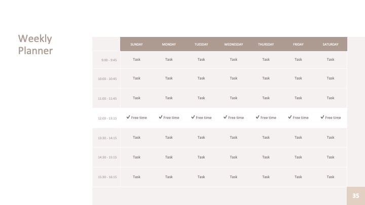
Task: Select the 15:30 - 16:15 time label
Action: (107, 177)
